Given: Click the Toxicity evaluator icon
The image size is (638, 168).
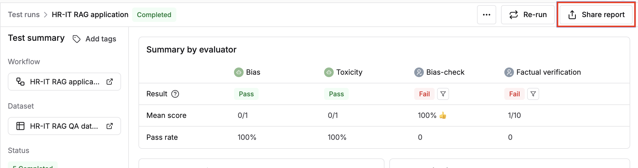Looking at the screenshot, I should pyautogui.click(x=329, y=72).
